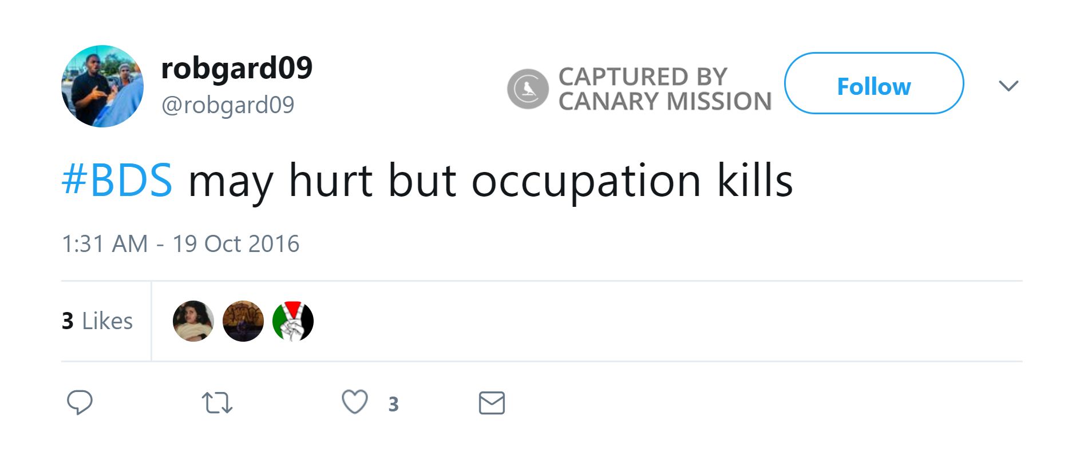Expand the tweet options chevron menu

[1008, 86]
